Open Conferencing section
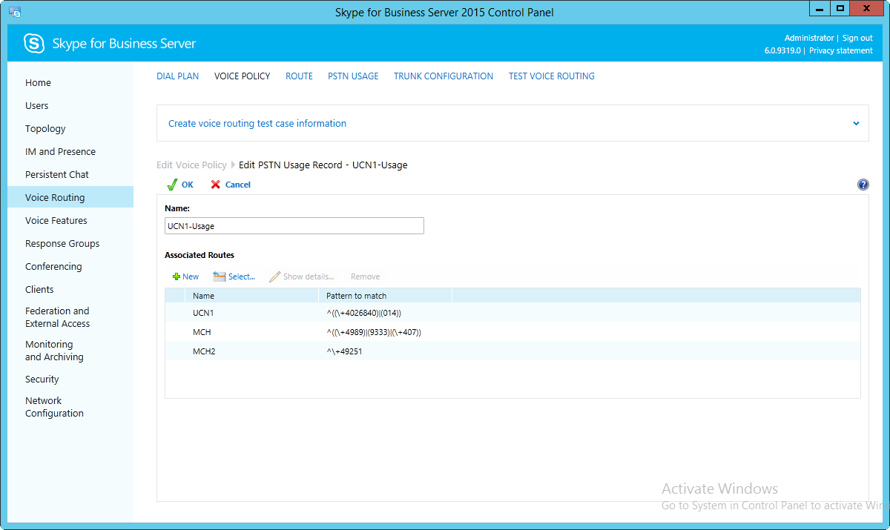The height and width of the screenshot is (530, 890). click(x=53, y=267)
